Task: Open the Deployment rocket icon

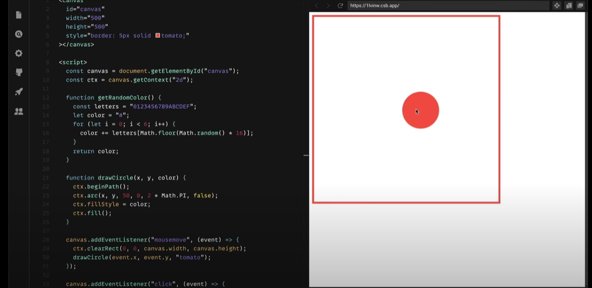Action: 18,92
